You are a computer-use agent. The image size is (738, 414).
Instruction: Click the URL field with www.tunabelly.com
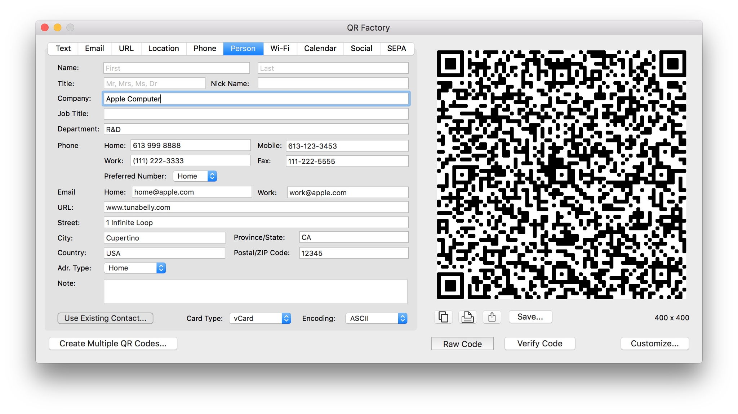pos(256,207)
